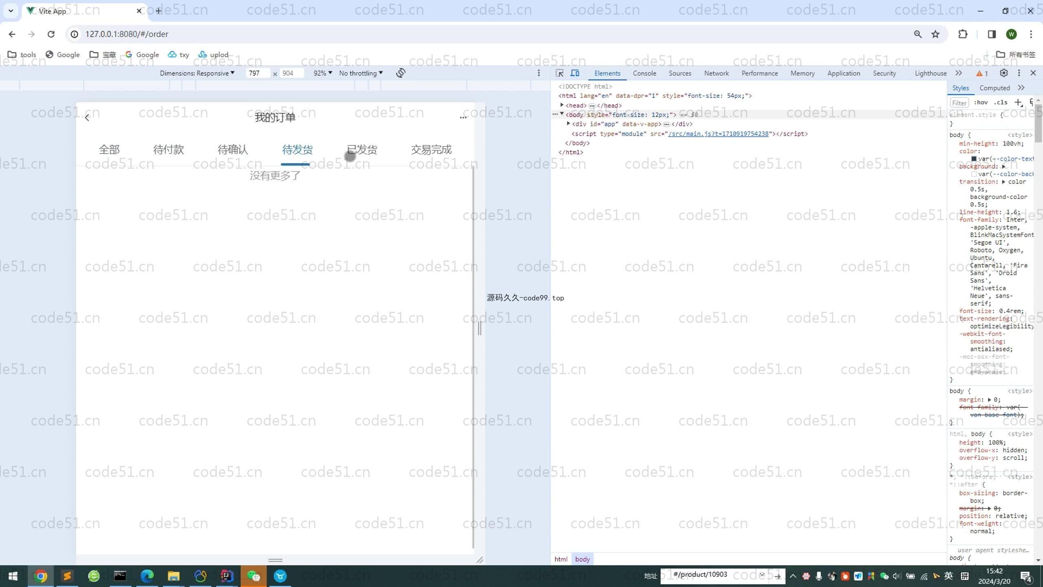Close the DevTools panel
1043x587 pixels.
pos(1033,73)
